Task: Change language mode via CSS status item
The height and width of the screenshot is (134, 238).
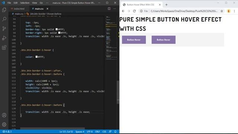Action: pyautogui.click(x=104, y=131)
